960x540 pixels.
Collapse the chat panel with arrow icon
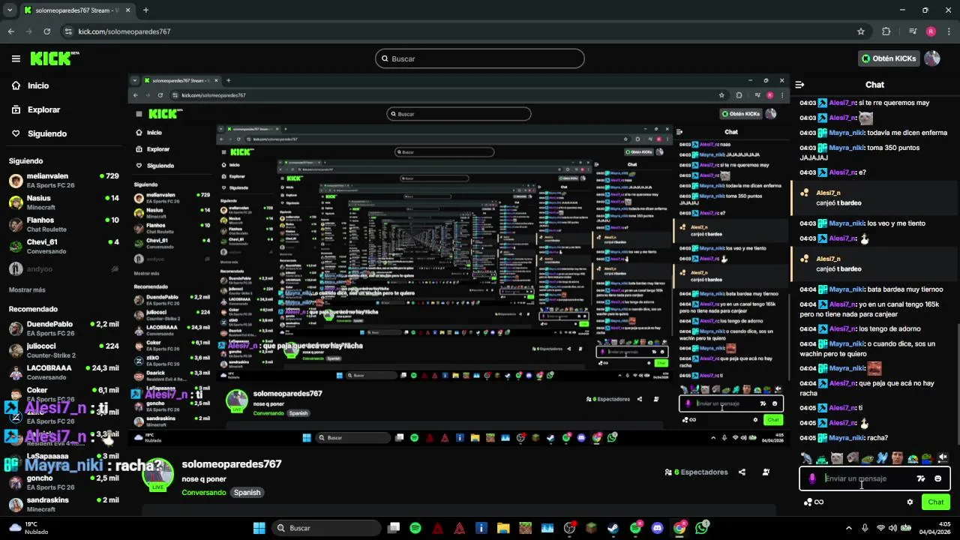click(x=799, y=85)
